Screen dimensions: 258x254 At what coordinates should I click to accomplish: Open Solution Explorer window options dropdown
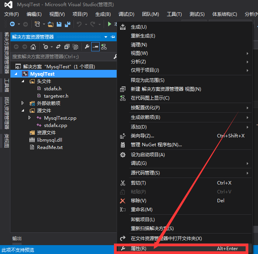[x=106, y=37]
